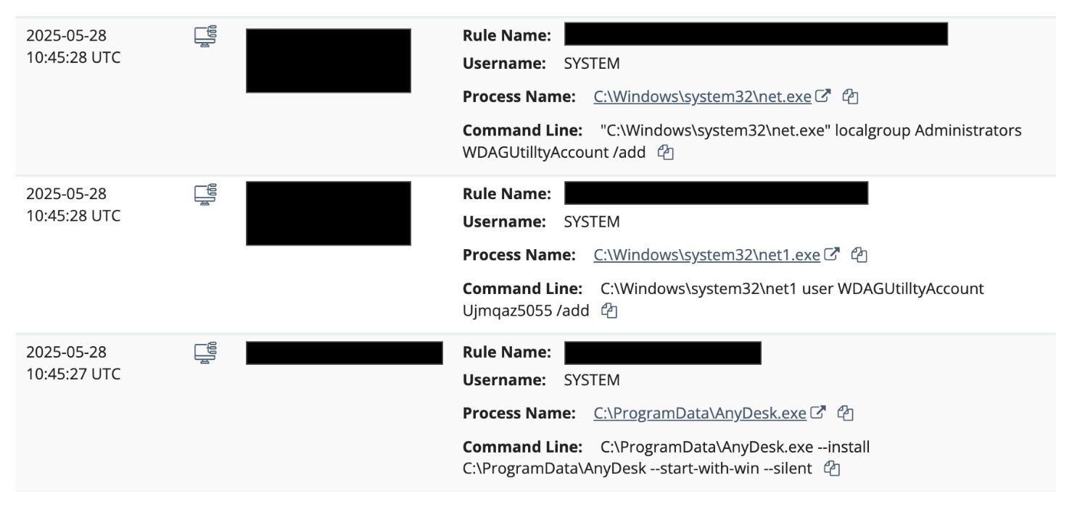This screenshot has width=1072, height=517.
Task: Copy the net1 user add command line
Action: click(x=609, y=311)
